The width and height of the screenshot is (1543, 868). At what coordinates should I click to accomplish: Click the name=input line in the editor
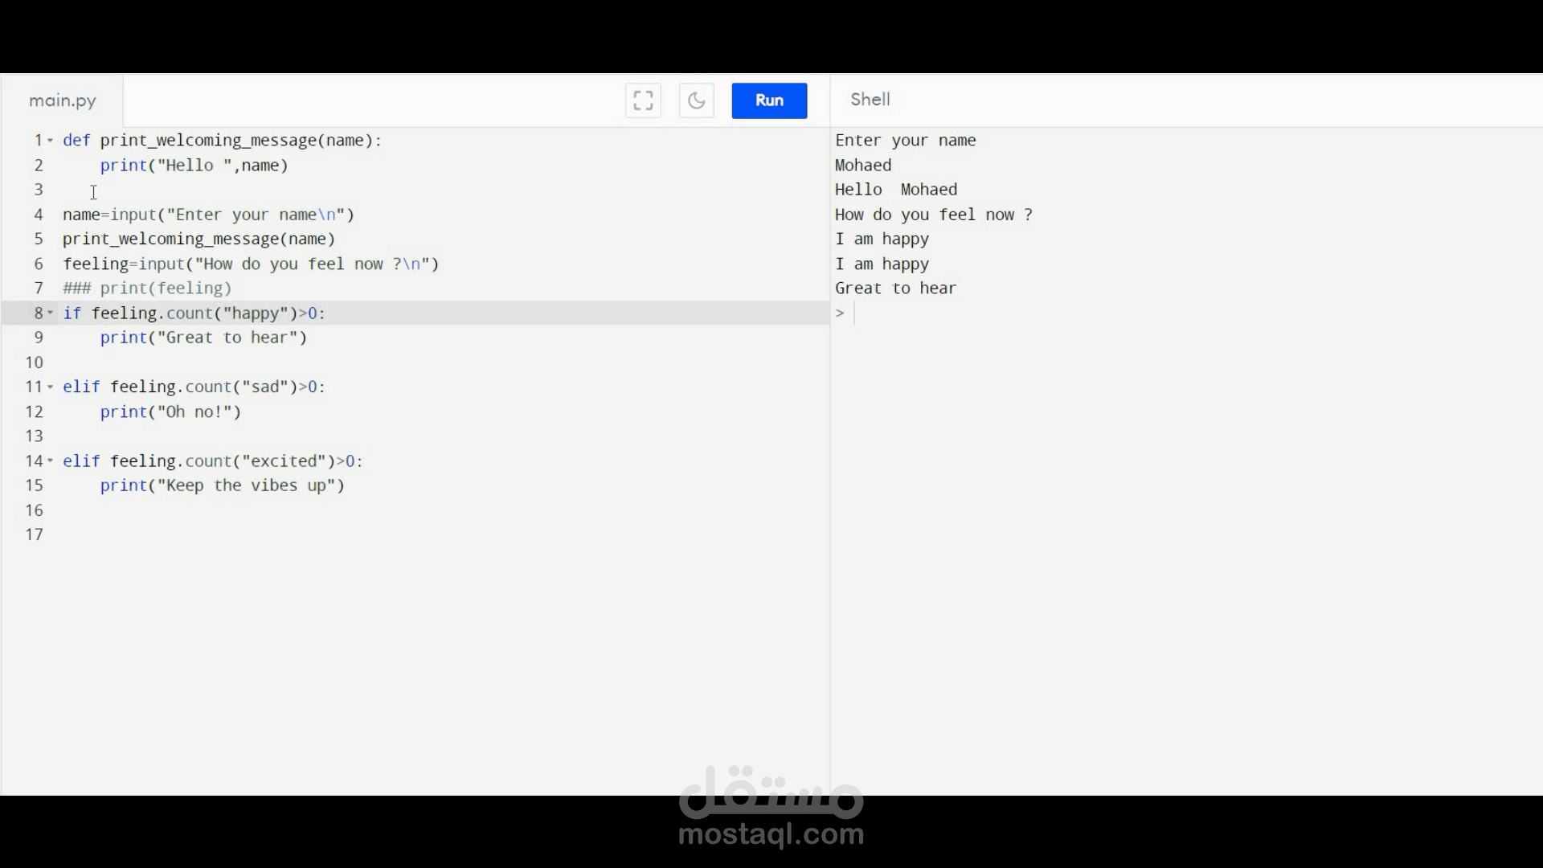point(209,215)
